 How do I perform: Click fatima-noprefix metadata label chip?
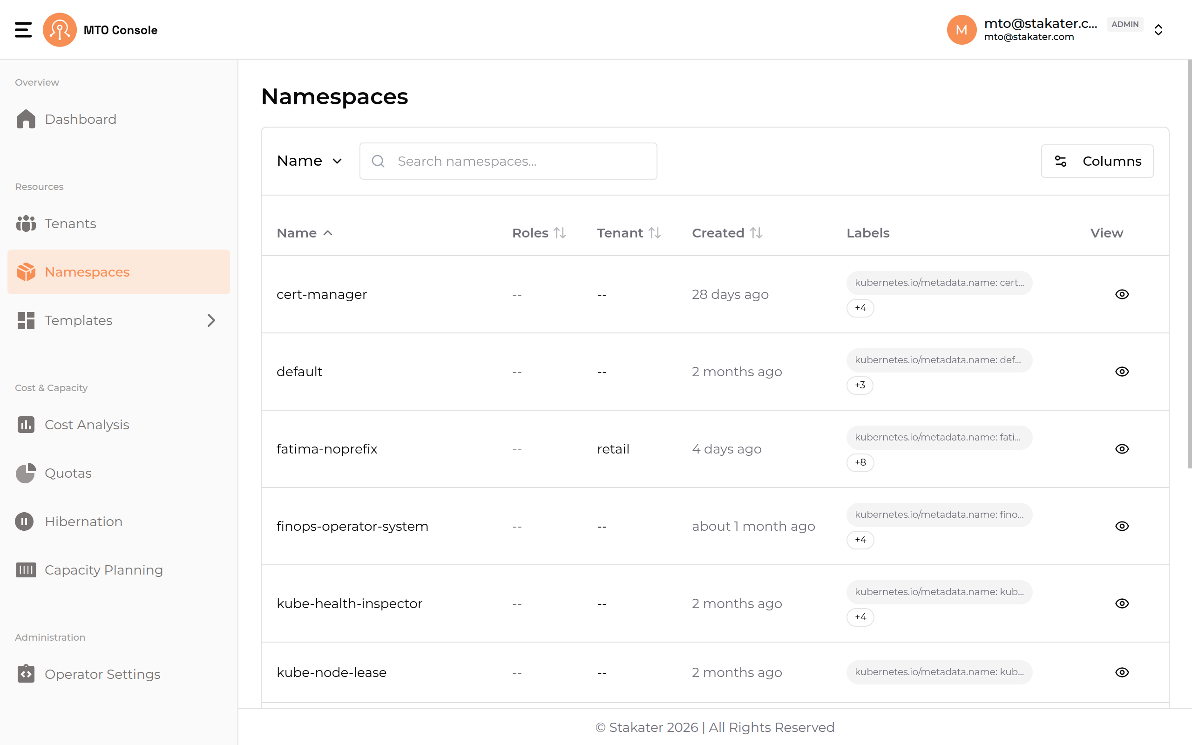(x=939, y=438)
